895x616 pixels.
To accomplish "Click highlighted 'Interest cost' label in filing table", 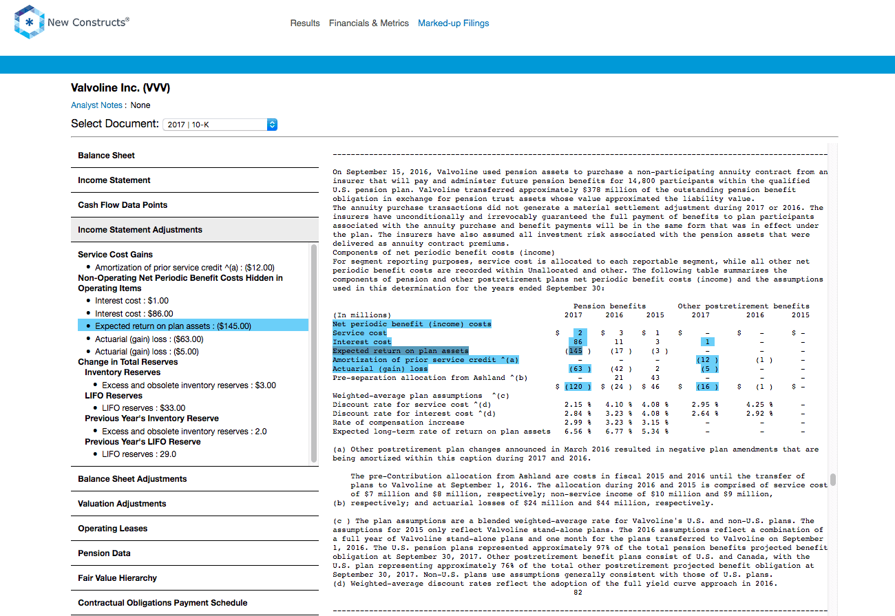I will [361, 342].
